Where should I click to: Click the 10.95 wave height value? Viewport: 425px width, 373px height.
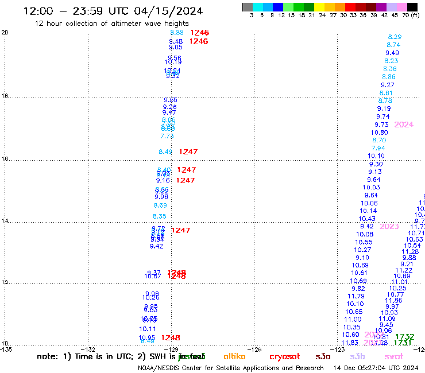(147, 338)
